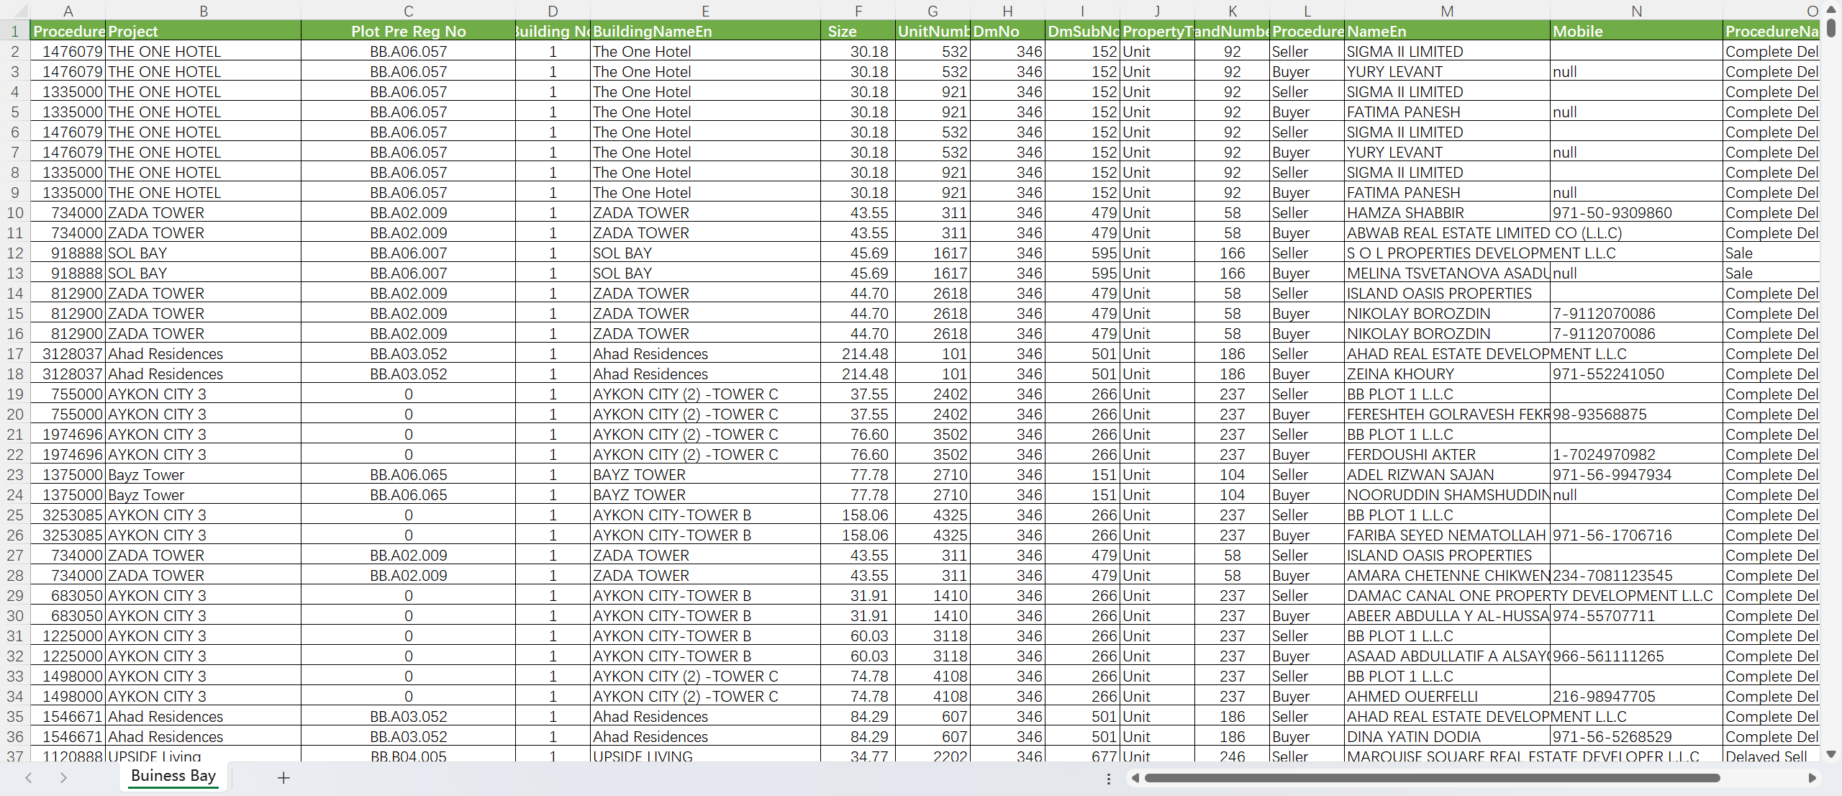Click the vertical scrollbar thumb

click(x=1831, y=29)
